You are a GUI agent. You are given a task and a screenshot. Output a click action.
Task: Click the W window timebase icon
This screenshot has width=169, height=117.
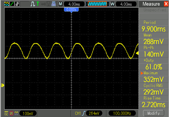112,4
